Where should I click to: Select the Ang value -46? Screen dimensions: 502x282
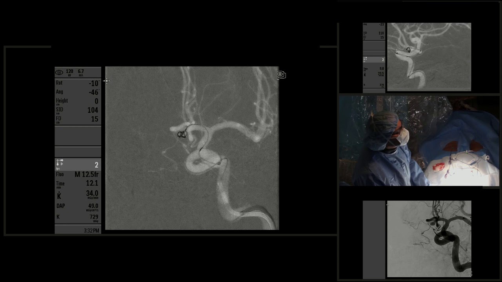click(93, 92)
